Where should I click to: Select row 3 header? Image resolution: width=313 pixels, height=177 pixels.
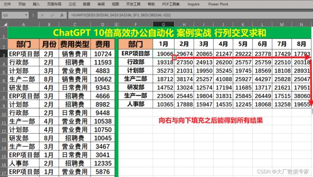(4, 54)
